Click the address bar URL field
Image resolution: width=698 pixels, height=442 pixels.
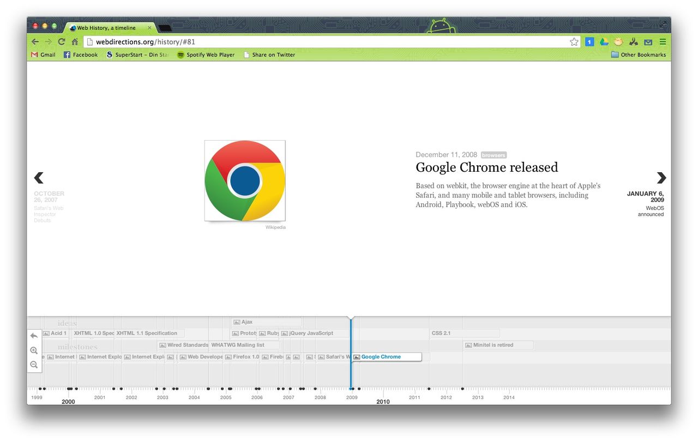327,42
